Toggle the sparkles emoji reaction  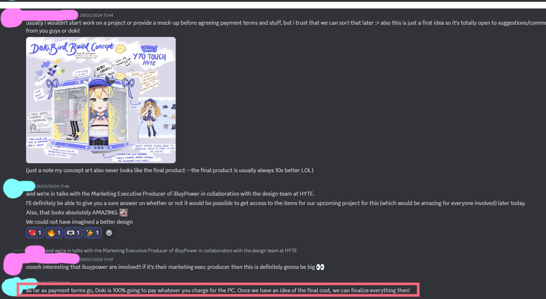click(93, 233)
